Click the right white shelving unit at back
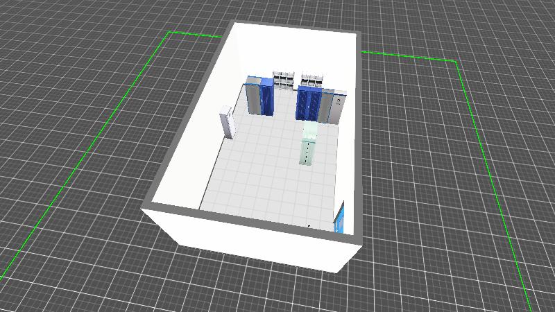Image resolution: width=555 pixels, height=312 pixels. click(x=311, y=80)
